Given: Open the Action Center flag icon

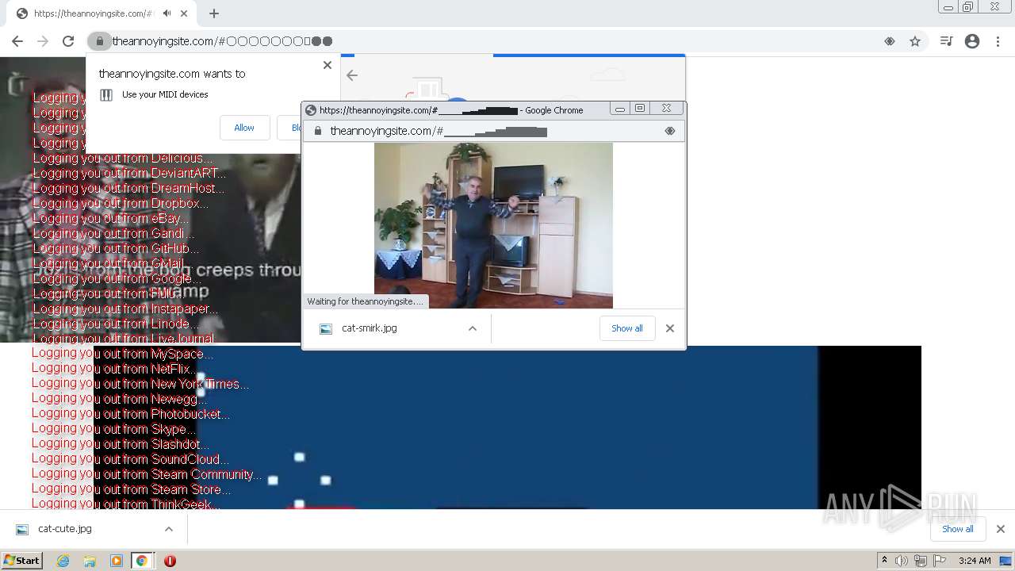Looking at the screenshot, I should (x=940, y=561).
